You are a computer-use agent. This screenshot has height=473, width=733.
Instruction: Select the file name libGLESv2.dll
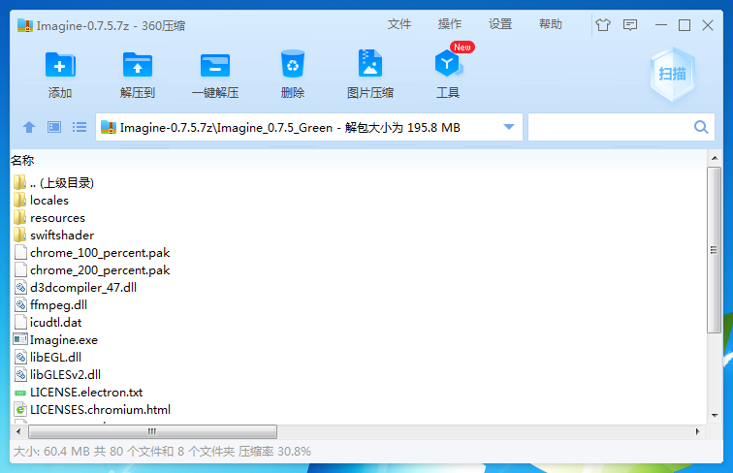[x=65, y=375]
